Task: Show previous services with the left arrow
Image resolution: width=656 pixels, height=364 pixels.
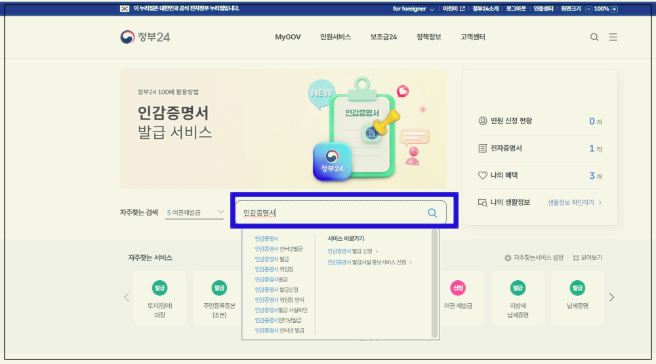Action: [x=127, y=297]
